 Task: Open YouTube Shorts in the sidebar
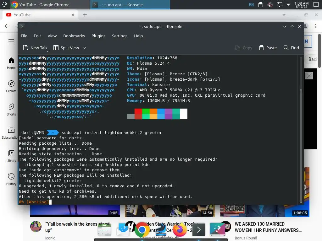[x=11, y=110]
